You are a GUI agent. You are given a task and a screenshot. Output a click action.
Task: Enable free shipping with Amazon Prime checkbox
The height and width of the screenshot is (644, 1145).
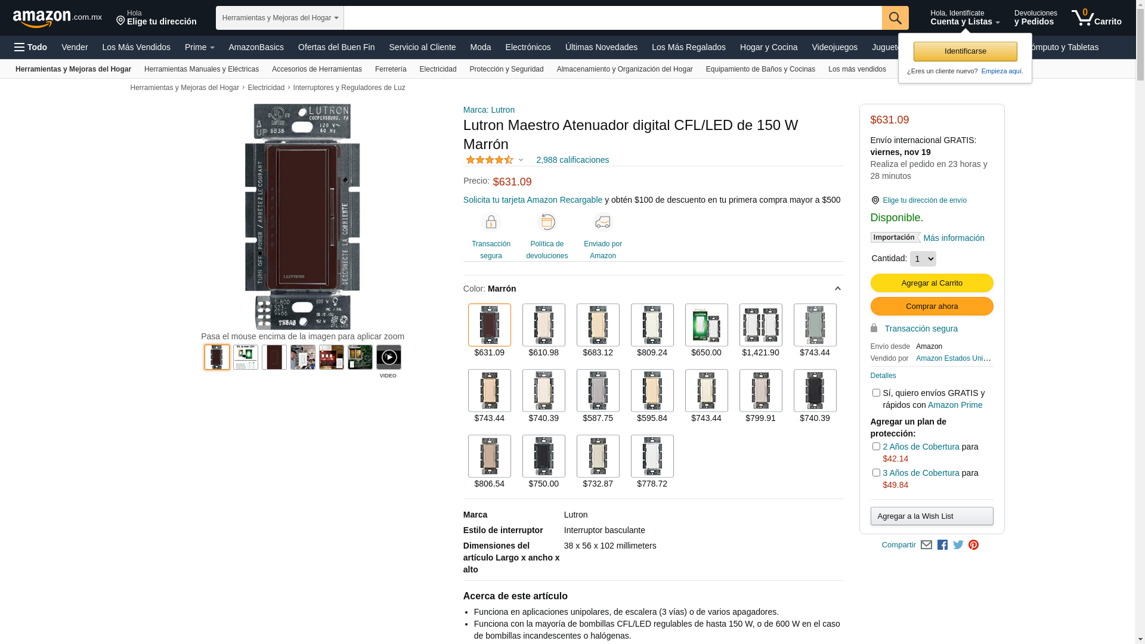pos(876,393)
